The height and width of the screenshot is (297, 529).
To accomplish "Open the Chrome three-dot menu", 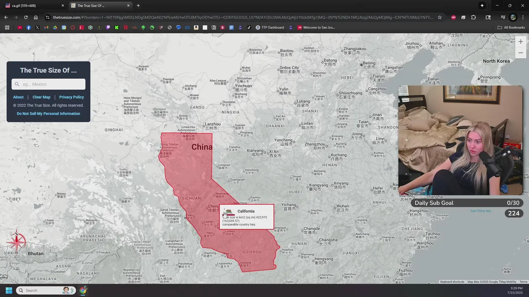I will [x=523, y=17].
